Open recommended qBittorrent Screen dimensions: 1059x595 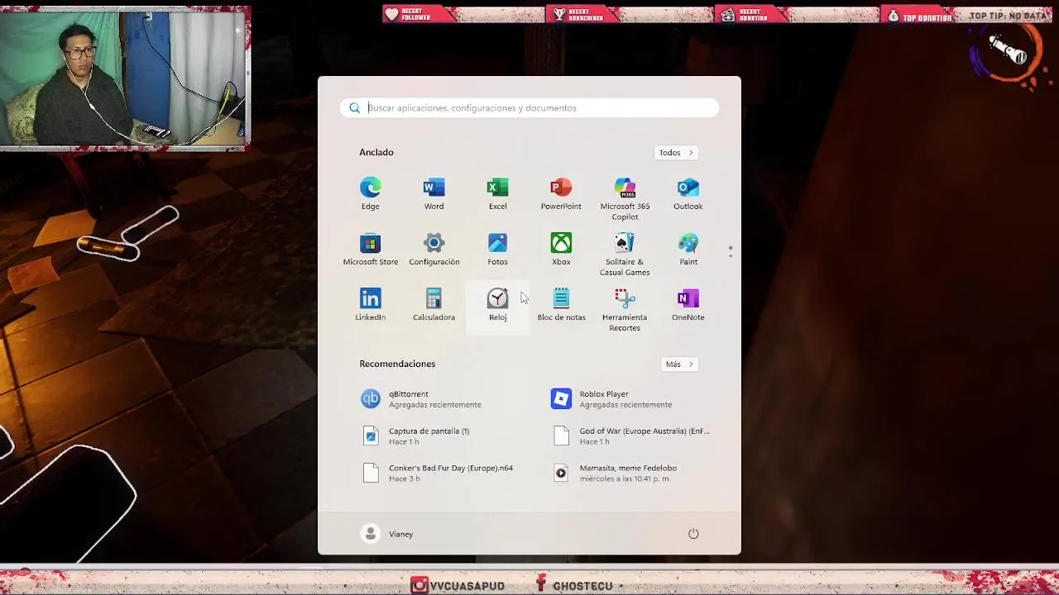(x=434, y=399)
